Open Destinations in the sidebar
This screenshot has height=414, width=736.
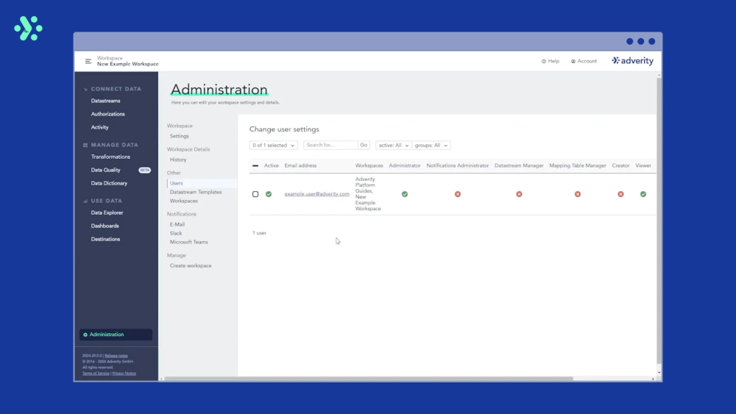tap(105, 239)
